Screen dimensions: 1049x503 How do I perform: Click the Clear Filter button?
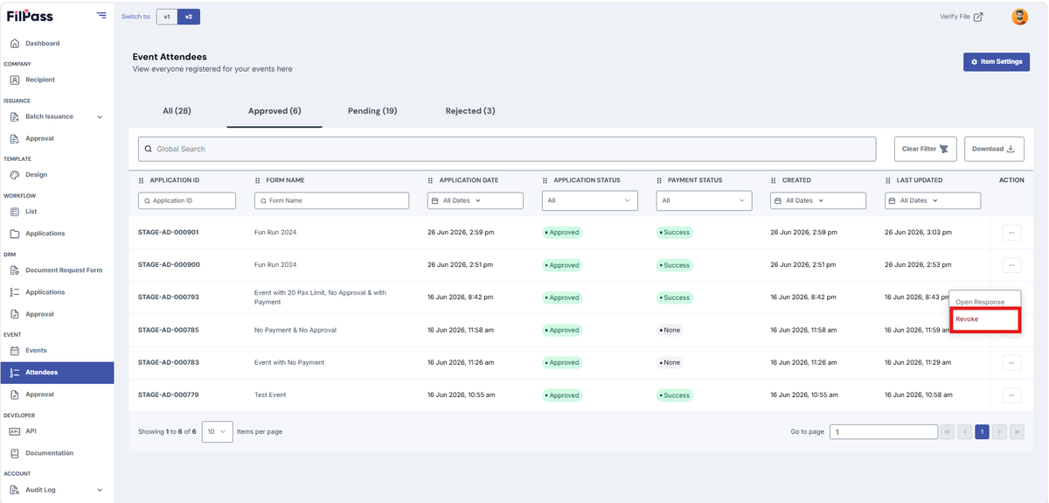(x=926, y=149)
